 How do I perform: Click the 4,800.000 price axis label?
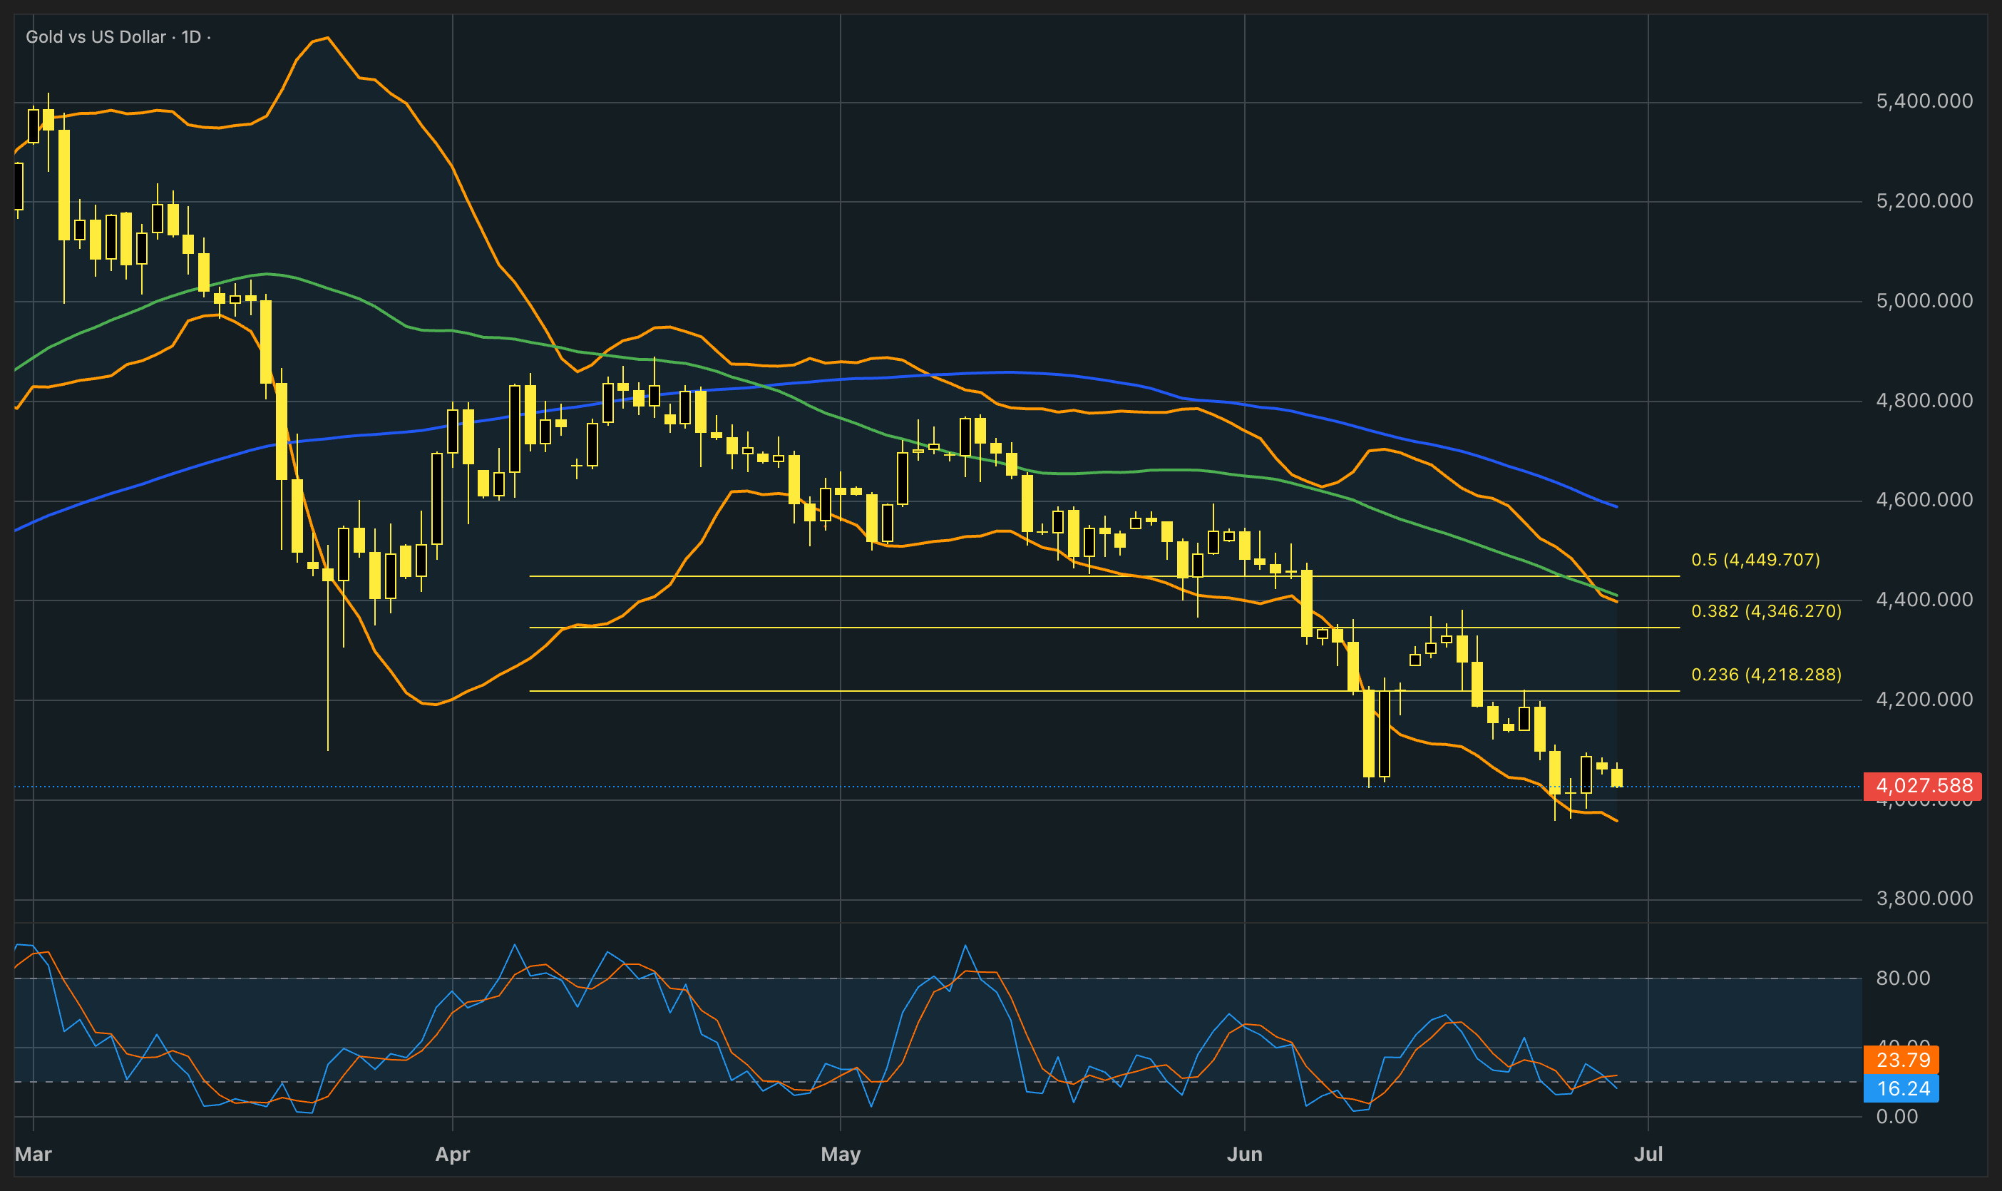pyautogui.click(x=1924, y=401)
